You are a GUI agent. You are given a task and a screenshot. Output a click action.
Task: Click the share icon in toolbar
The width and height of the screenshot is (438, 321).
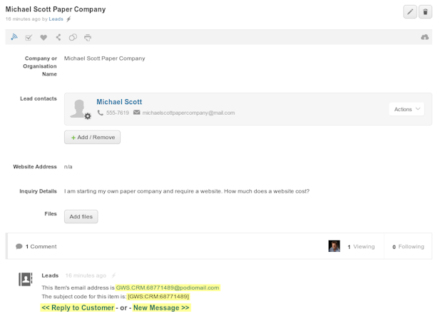tap(58, 37)
